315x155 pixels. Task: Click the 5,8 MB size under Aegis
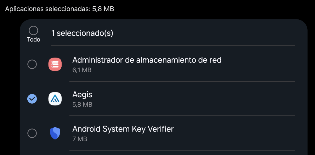click(x=82, y=105)
